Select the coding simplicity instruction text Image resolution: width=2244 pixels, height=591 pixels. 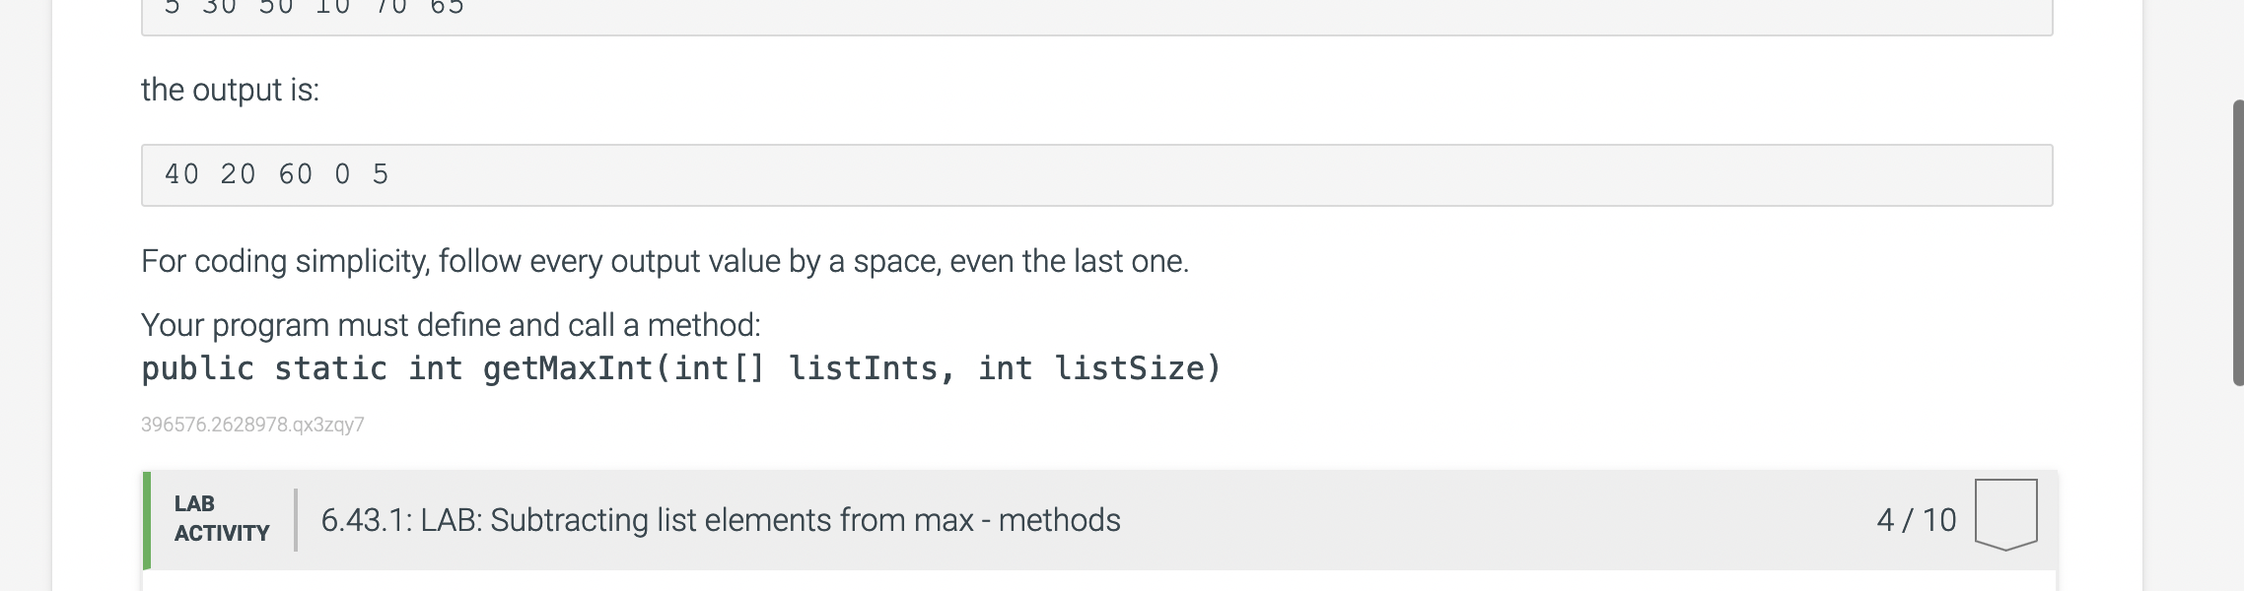pyautogui.click(x=666, y=261)
